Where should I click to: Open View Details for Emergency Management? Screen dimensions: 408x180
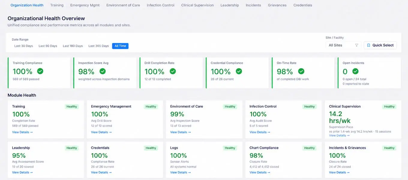[101, 132]
